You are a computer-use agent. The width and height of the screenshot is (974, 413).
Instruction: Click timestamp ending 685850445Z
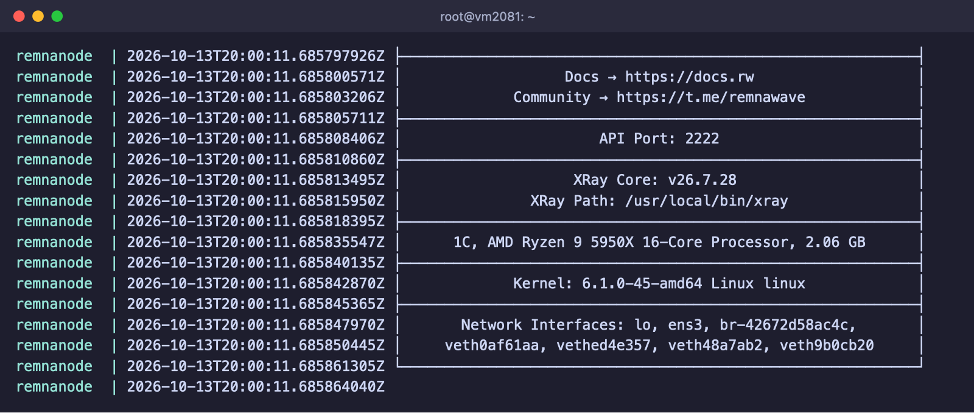pos(256,345)
